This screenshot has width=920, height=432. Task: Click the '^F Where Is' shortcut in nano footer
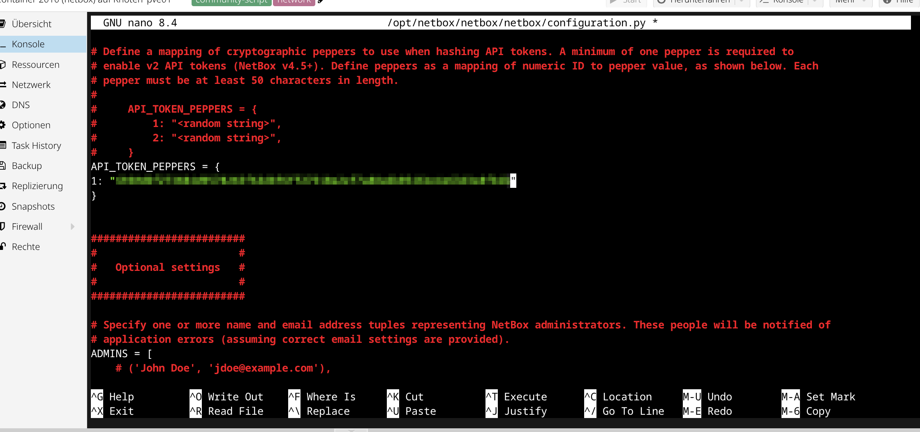(x=322, y=397)
